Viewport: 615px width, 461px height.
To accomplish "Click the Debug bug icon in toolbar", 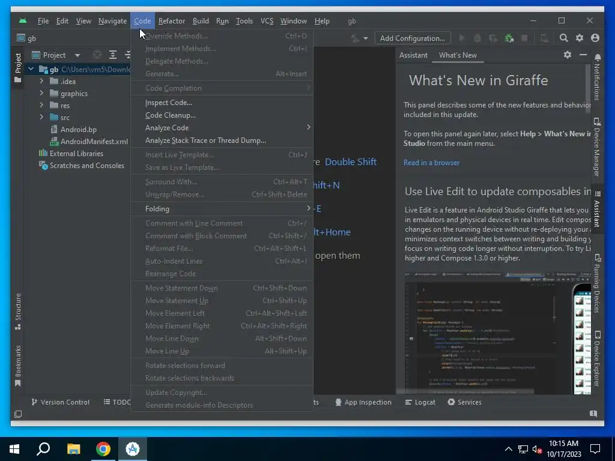I will [x=477, y=38].
